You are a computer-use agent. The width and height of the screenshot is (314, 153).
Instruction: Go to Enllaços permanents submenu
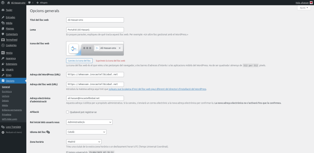12,110
